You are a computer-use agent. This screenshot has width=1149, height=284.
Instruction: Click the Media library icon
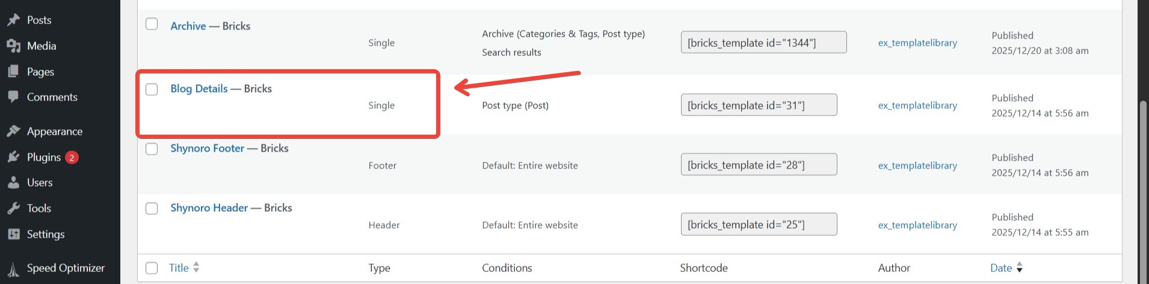[x=13, y=46]
